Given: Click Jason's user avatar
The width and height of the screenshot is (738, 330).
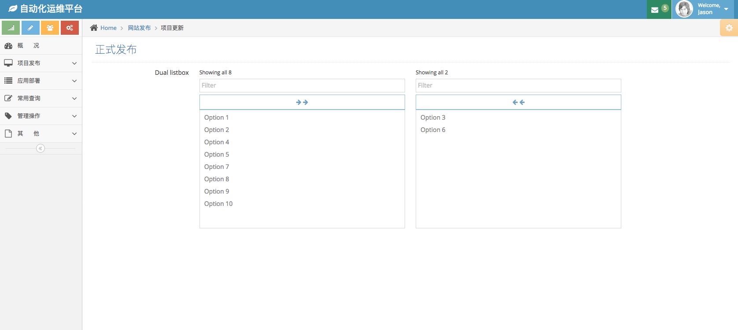Looking at the screenshot, I should [x=684, y=9].
